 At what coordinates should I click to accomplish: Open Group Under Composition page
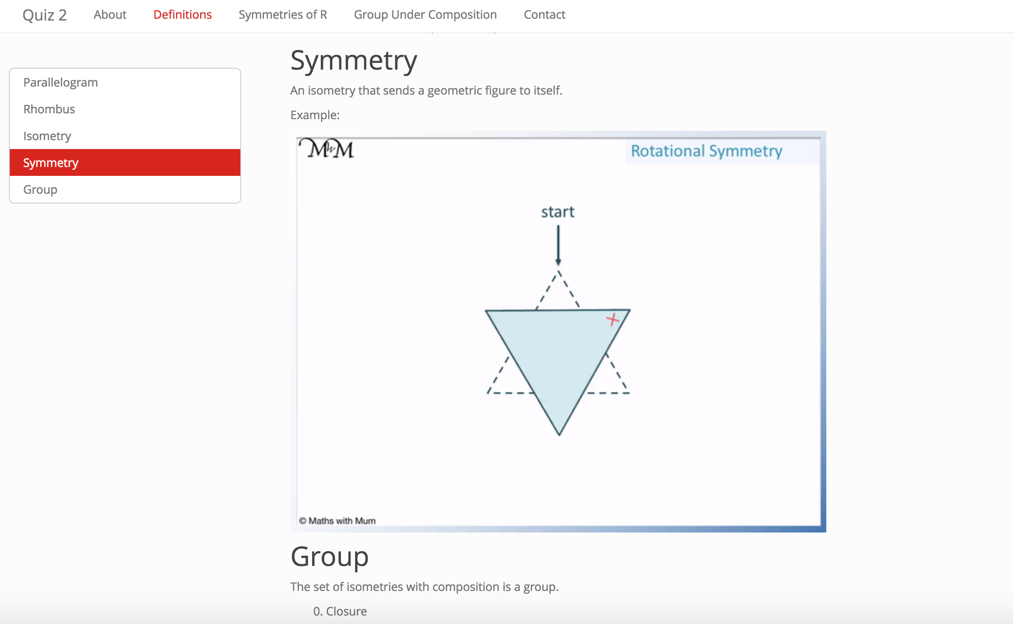tap(425, 15)
